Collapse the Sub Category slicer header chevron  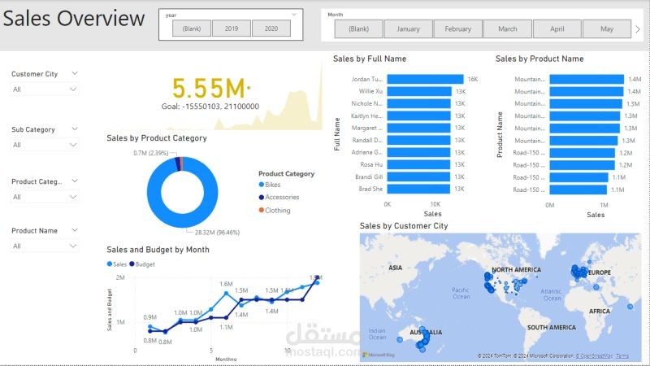(x=75, y=129)
